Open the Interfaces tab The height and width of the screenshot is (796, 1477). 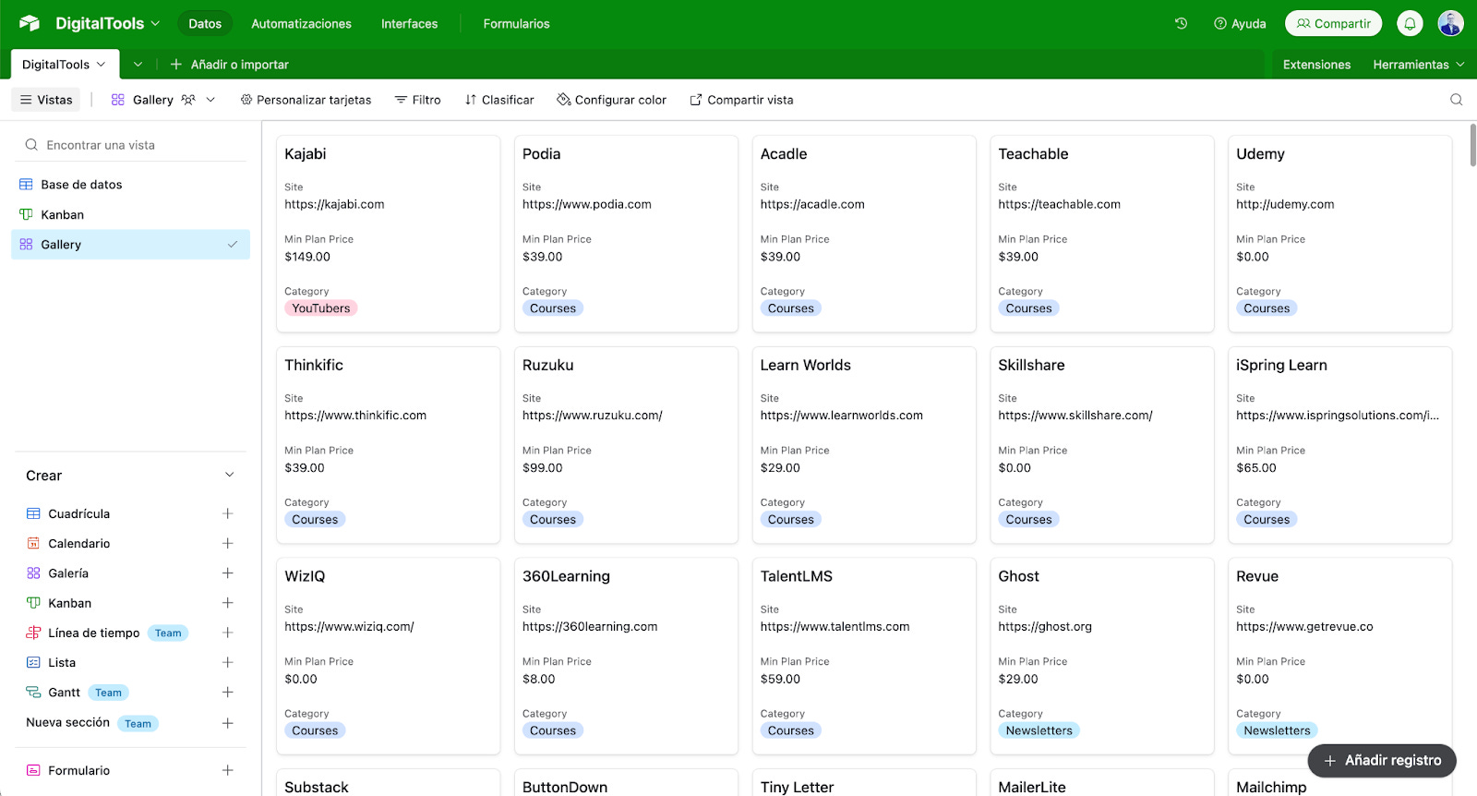pos(409,24)
